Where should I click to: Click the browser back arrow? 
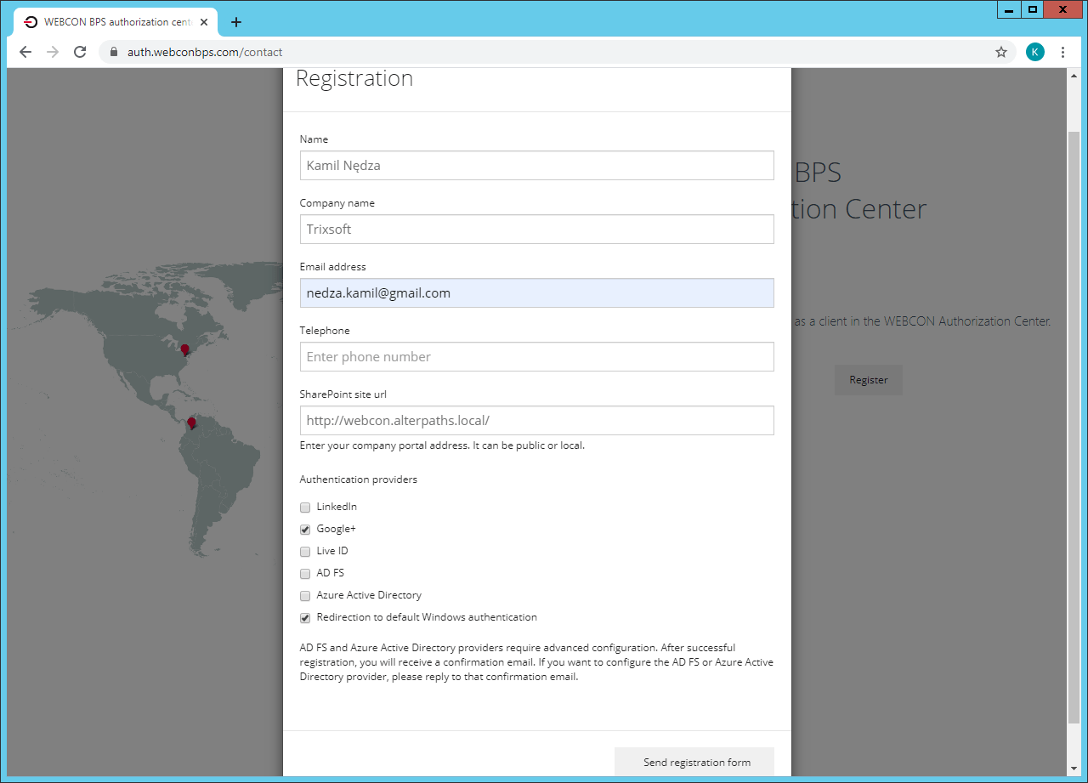pos(25,52)
